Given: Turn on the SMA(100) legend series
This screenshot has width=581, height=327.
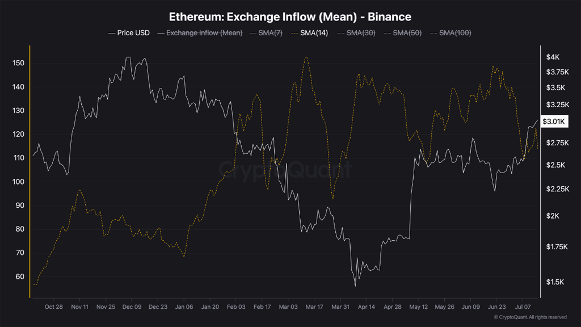Looking at the screenshot, I should (451, 33).
